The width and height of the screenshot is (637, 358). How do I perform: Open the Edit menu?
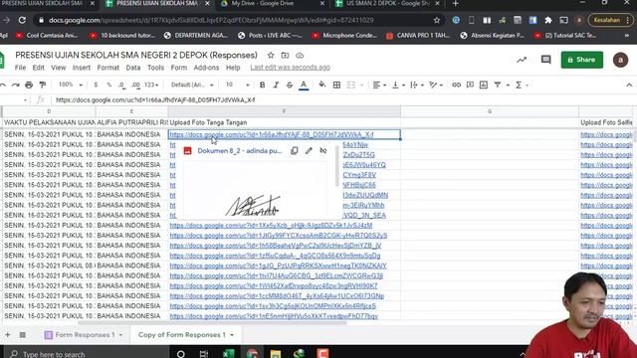coord(38,68)
